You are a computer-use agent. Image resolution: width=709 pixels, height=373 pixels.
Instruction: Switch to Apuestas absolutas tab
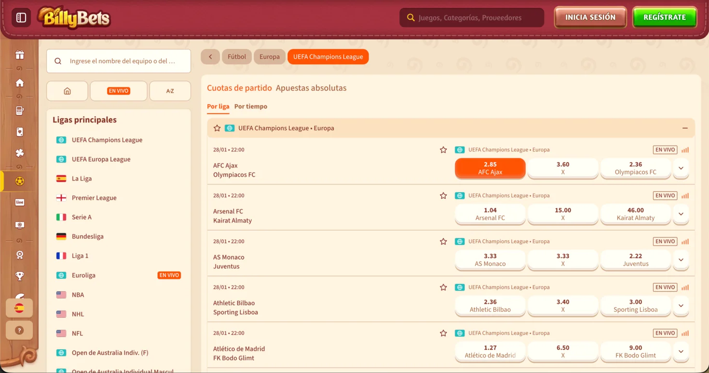[311, 88]
